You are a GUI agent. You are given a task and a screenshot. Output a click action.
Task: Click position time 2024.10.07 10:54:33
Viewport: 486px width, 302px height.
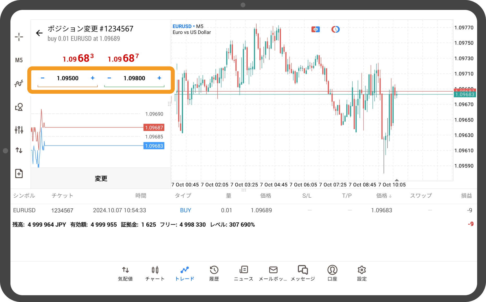pos(120,210)
